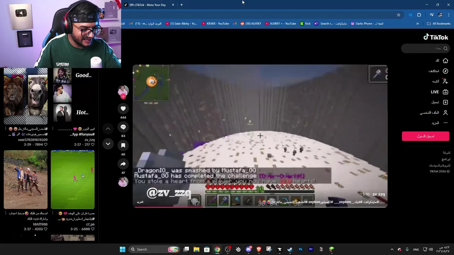Viewport: 454px width, 255px height.
Task: Open the KRAKR - YouTube bookmark
Action: 215,24
